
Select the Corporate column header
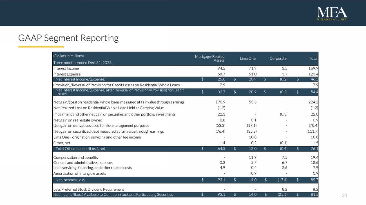278,58
